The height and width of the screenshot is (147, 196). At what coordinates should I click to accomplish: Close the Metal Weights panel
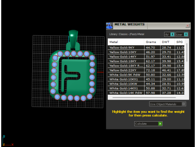pyautogui.click(x=187, y=26)
